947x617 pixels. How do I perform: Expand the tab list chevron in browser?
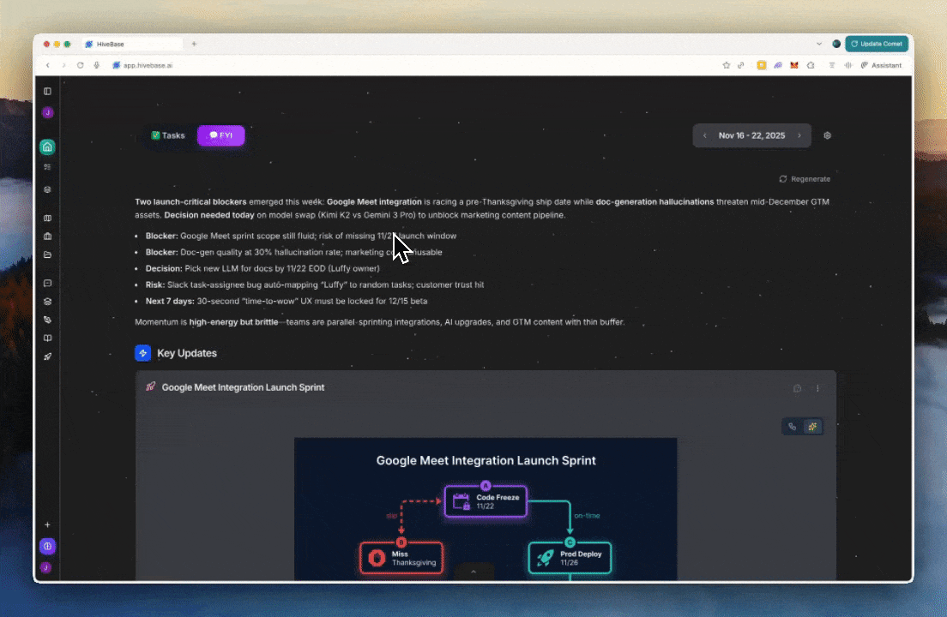click(x=818, y=44)
